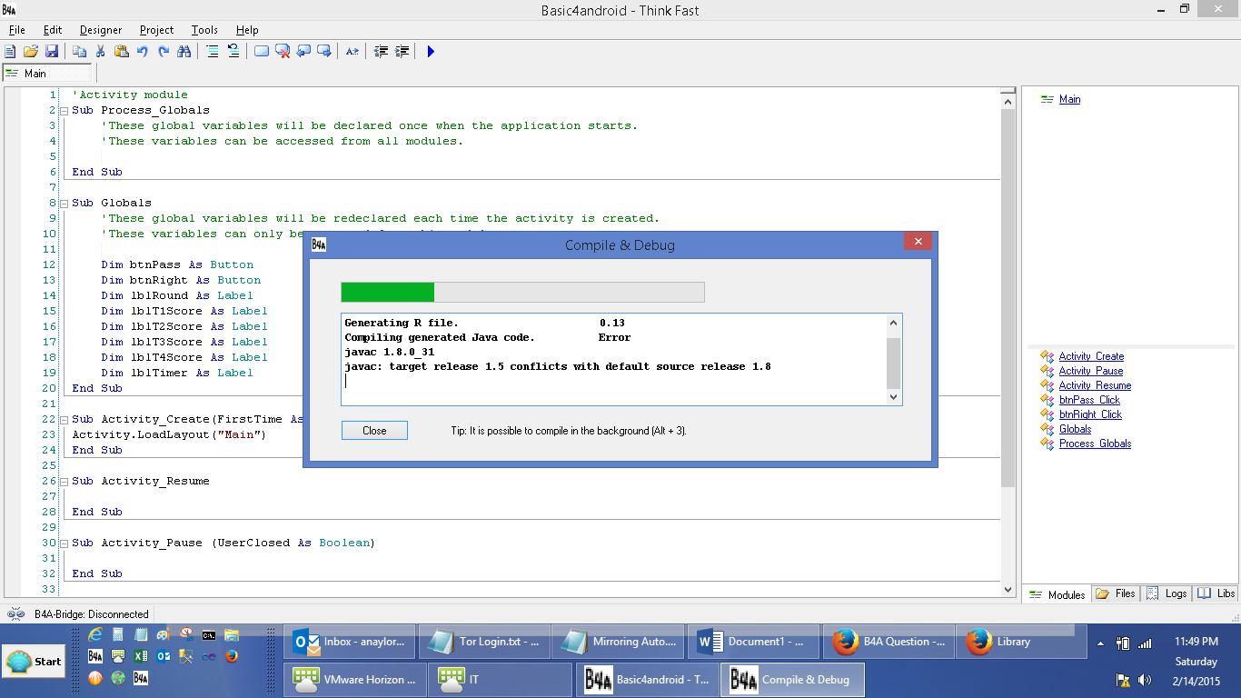Click the Block comment lines toolbar icon
This screenshot has height=698, width=1241.
coord(212,52)
